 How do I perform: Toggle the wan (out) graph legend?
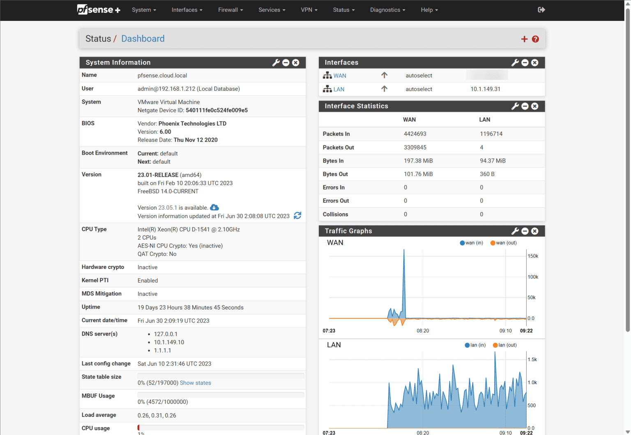pos(503,243)
